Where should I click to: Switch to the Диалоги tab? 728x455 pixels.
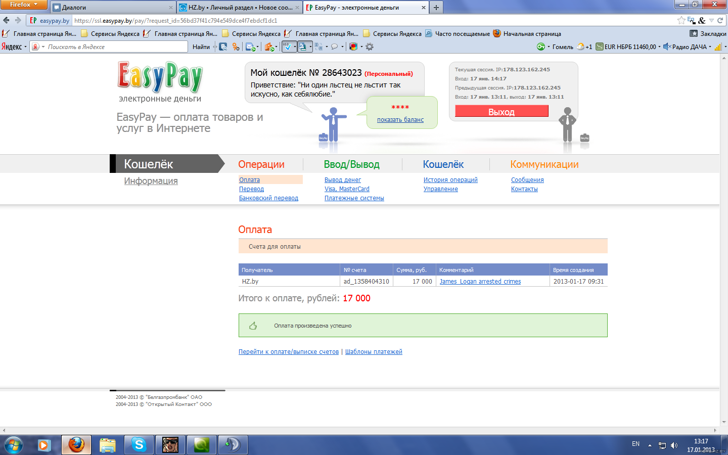[113, 8]
